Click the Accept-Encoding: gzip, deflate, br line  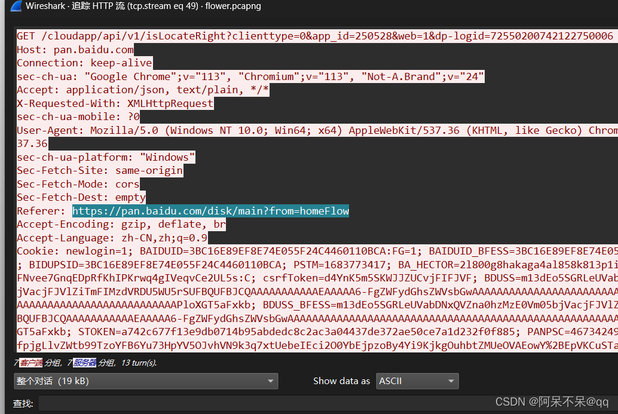tap(121, 224)
